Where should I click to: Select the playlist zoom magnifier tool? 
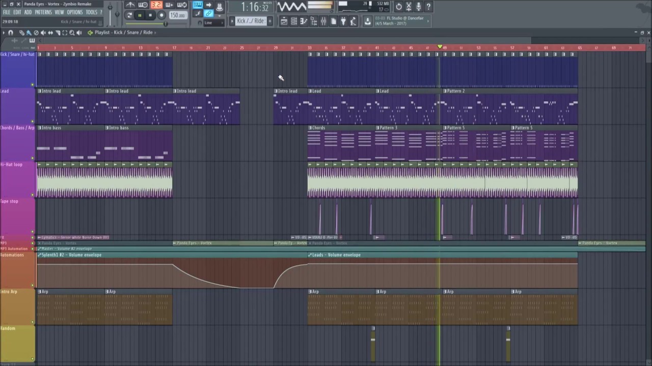click(72, 33)
